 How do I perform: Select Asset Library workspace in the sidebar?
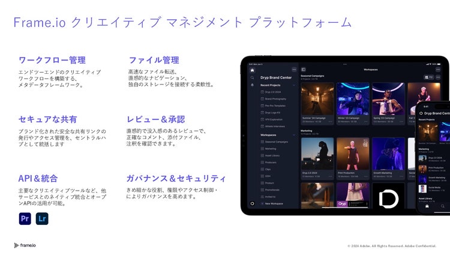pyautogui.click(x=270, y=155)
